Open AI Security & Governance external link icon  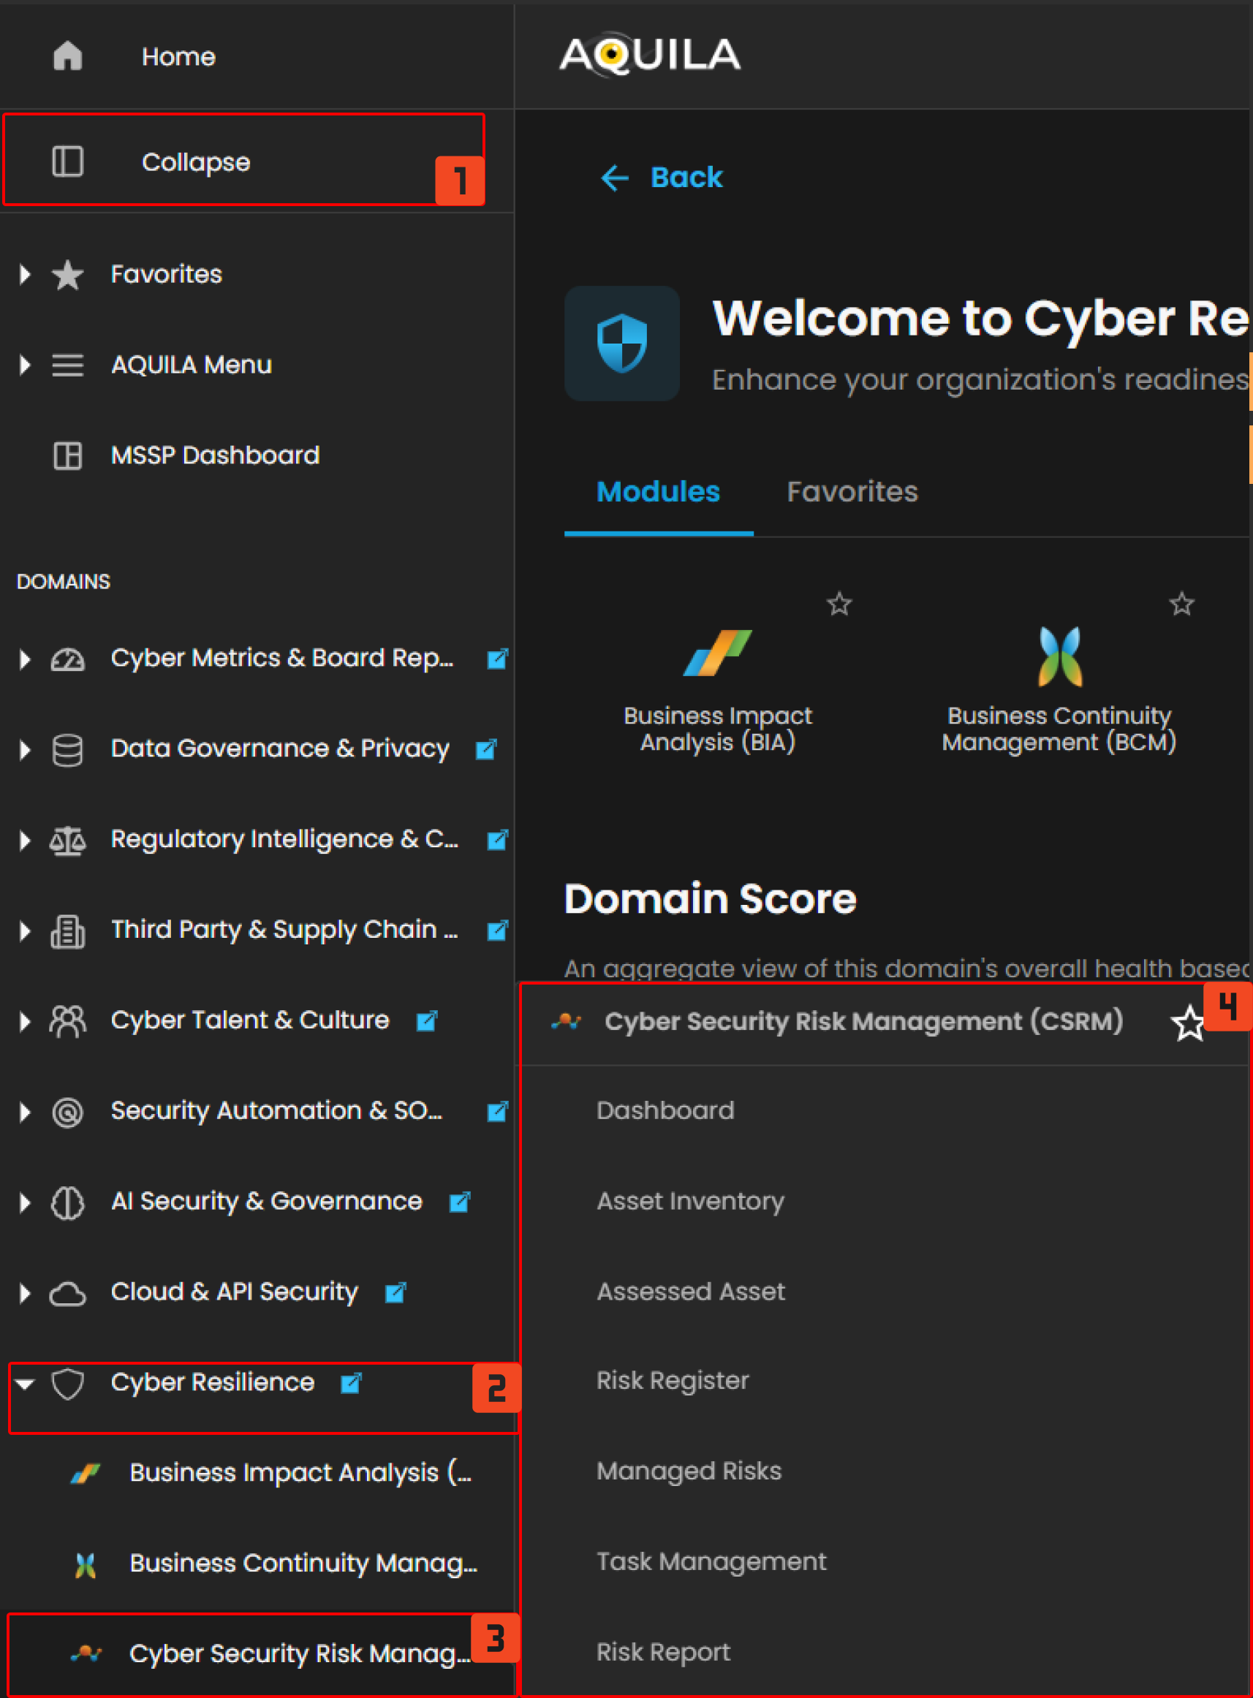460,1201
